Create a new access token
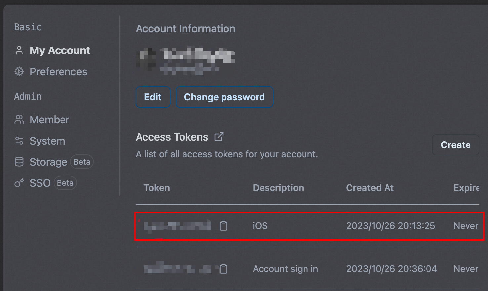 click(x=456, y=145)
